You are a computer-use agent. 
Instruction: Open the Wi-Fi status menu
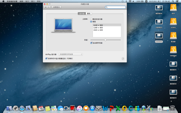pyautogui.click(x=130, y=1)
